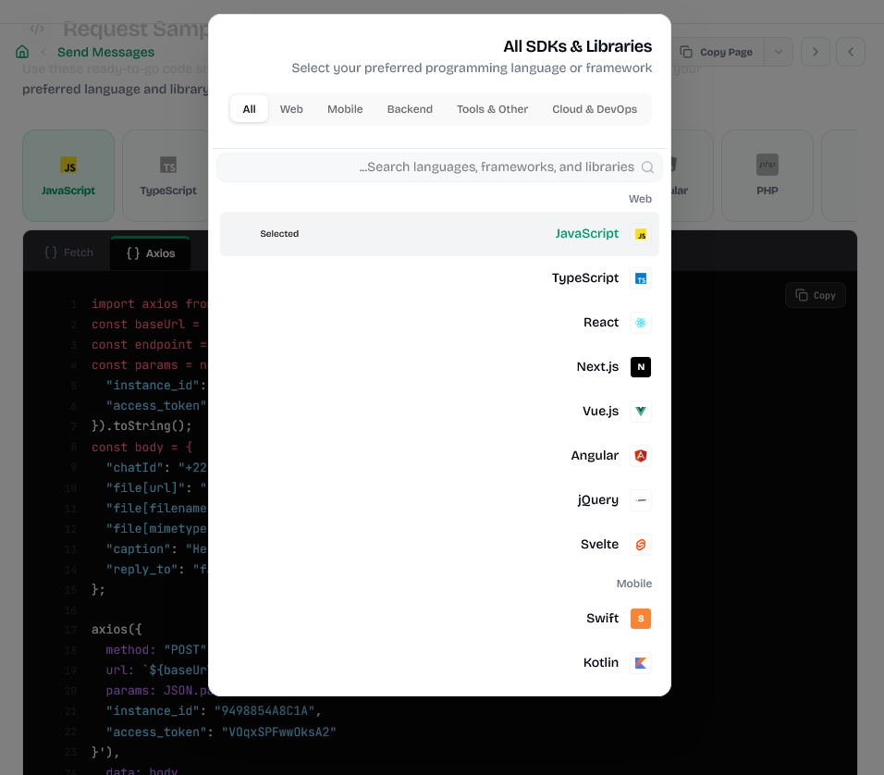Image resolution: width=884 pixels, height=775 pixels.
Task: Click the JavaScript logo icon in list
Action: (641, 234)
